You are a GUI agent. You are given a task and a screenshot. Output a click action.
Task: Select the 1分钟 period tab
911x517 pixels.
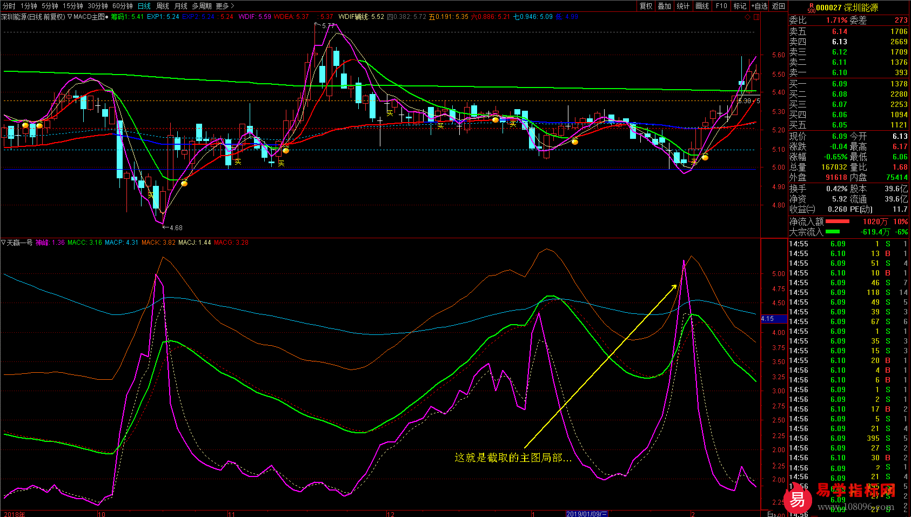(29, 6)
